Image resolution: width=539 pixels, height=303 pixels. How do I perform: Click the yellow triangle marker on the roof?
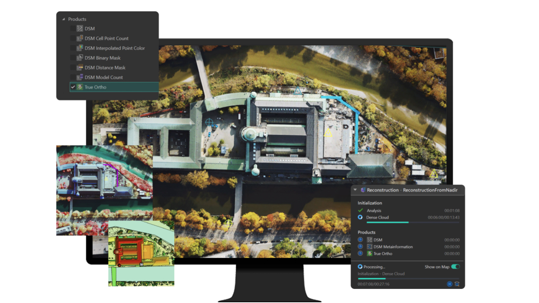(x=328, y=133)
